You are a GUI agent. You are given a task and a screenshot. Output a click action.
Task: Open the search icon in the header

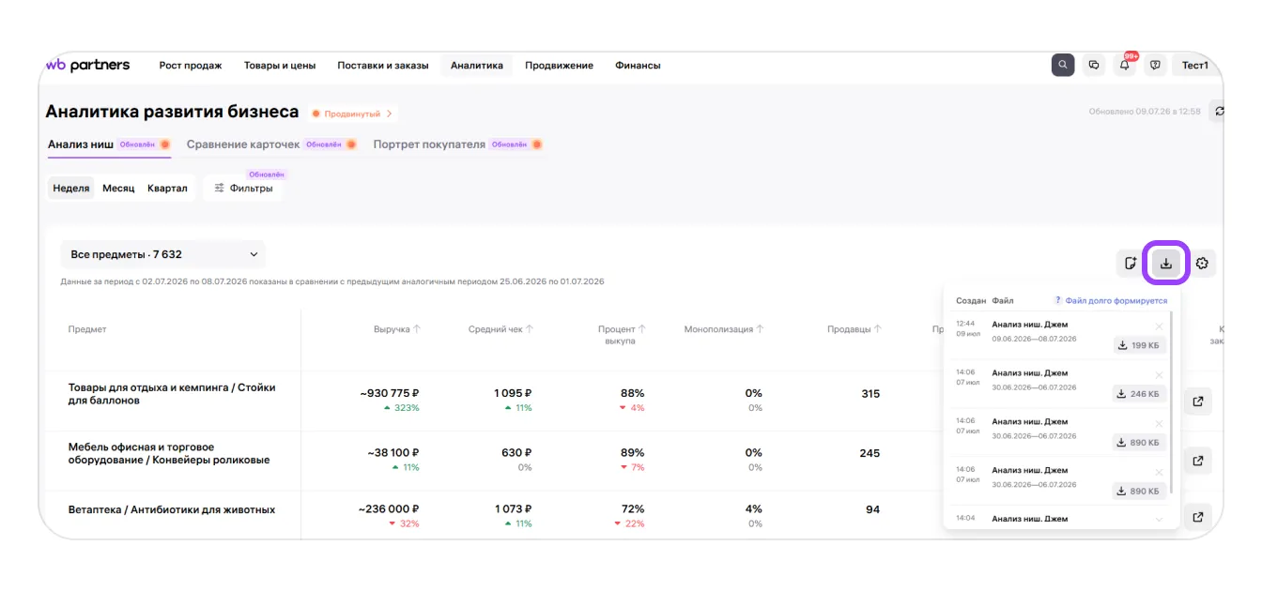click(1063, 66)
